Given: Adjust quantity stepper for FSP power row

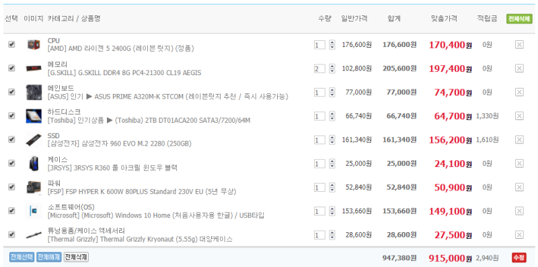Looking at the screenshot, I should click(x=332, y=187).
